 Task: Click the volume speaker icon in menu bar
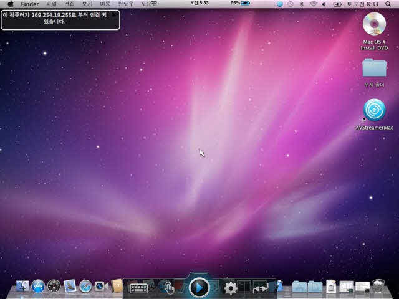[324, 4]
